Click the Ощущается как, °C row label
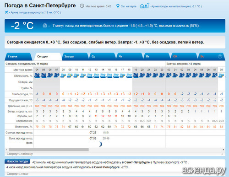The image size is (229, 177). pyautogui.click(x=21, y=100)
